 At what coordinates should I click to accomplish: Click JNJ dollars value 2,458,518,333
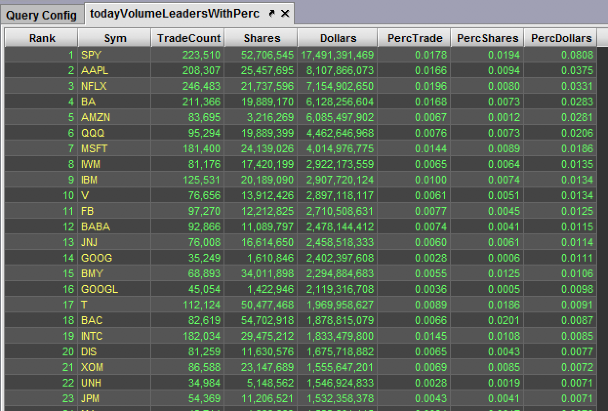point(338,242)
